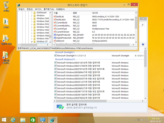Screen dimensions: 164x123
Task: Open the second desktop folder icon
Action: 6,23
